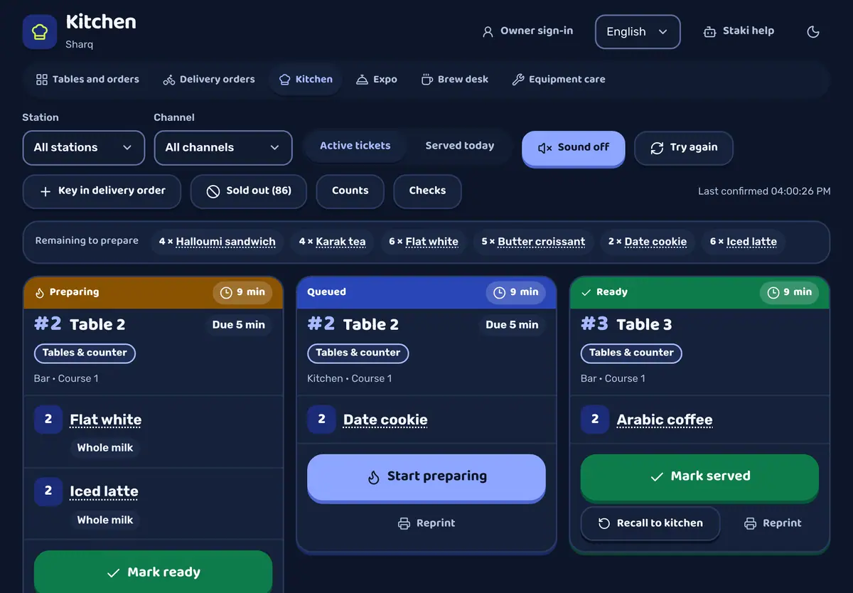This screenshot has width=853, height=593.
Task: Click the chef hat Kitchen logo
Action: (40, 32)
